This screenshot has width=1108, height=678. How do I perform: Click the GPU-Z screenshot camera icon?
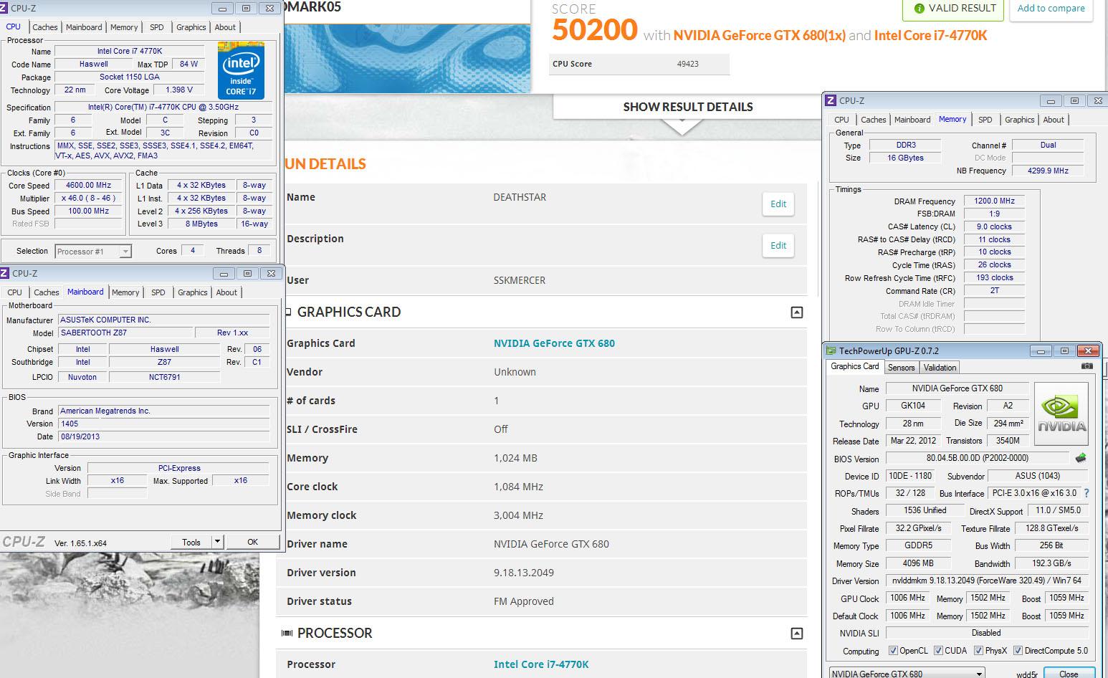[x=1087, y=366]
